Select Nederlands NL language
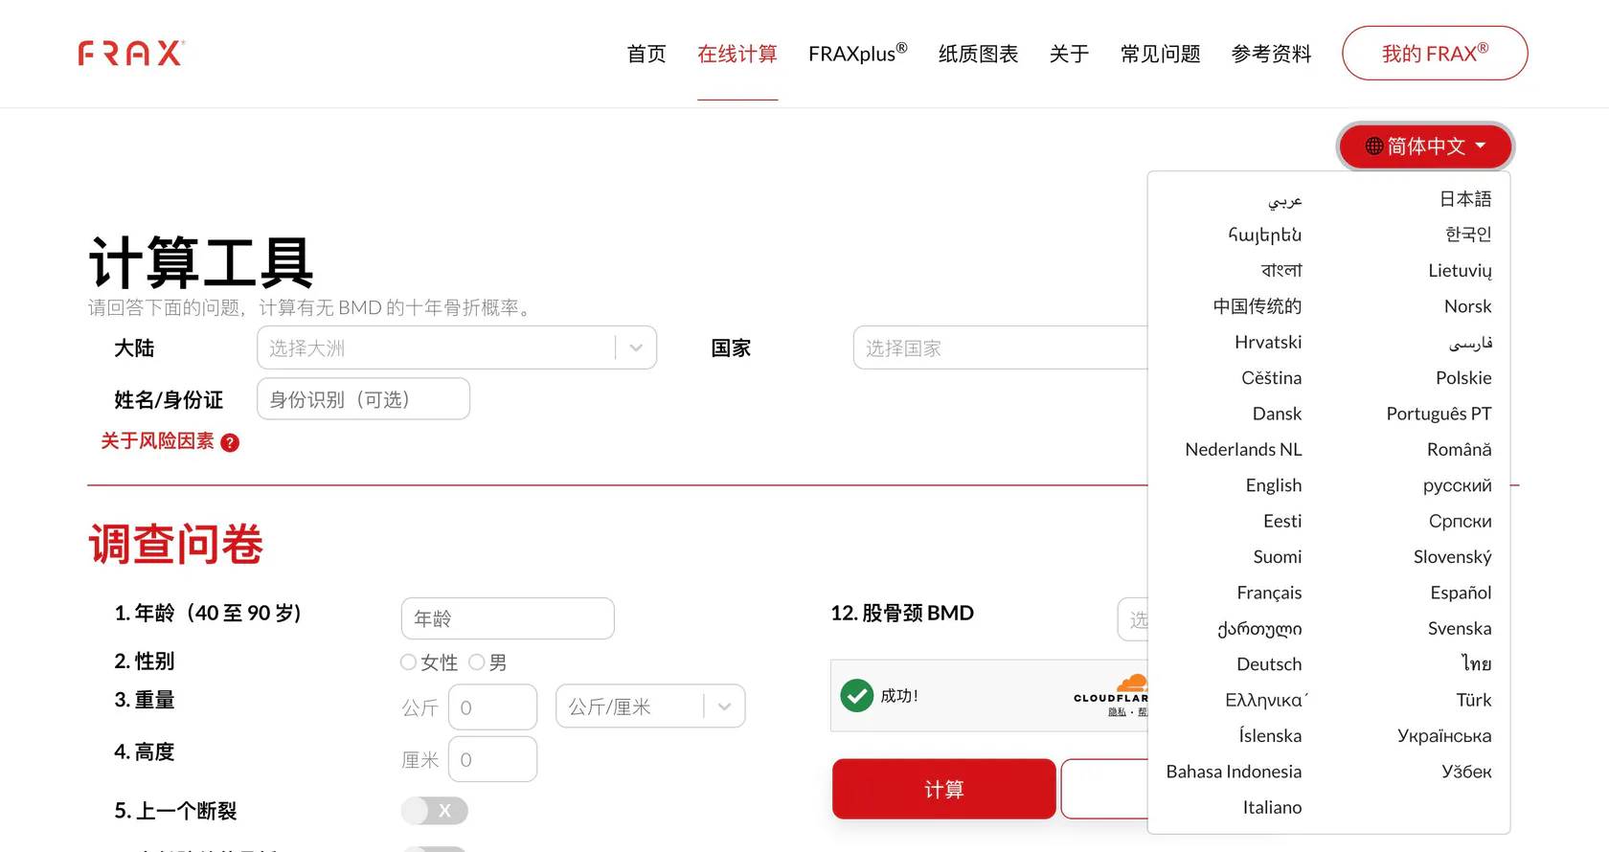 (1243, 450)
